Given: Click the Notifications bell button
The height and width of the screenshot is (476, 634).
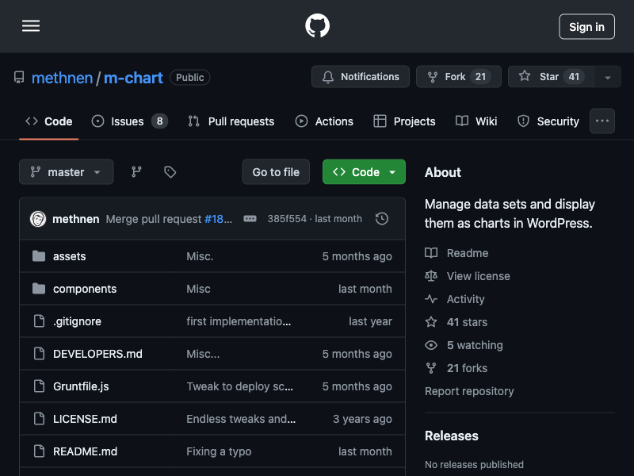Looking at the screenshot, I should 361,76.
